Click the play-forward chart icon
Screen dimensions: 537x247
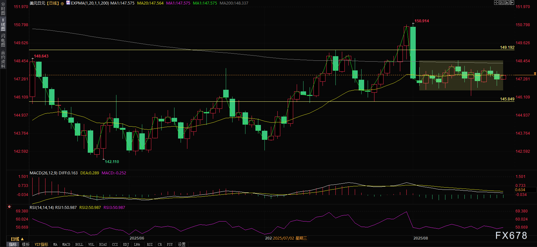point(507,3)
